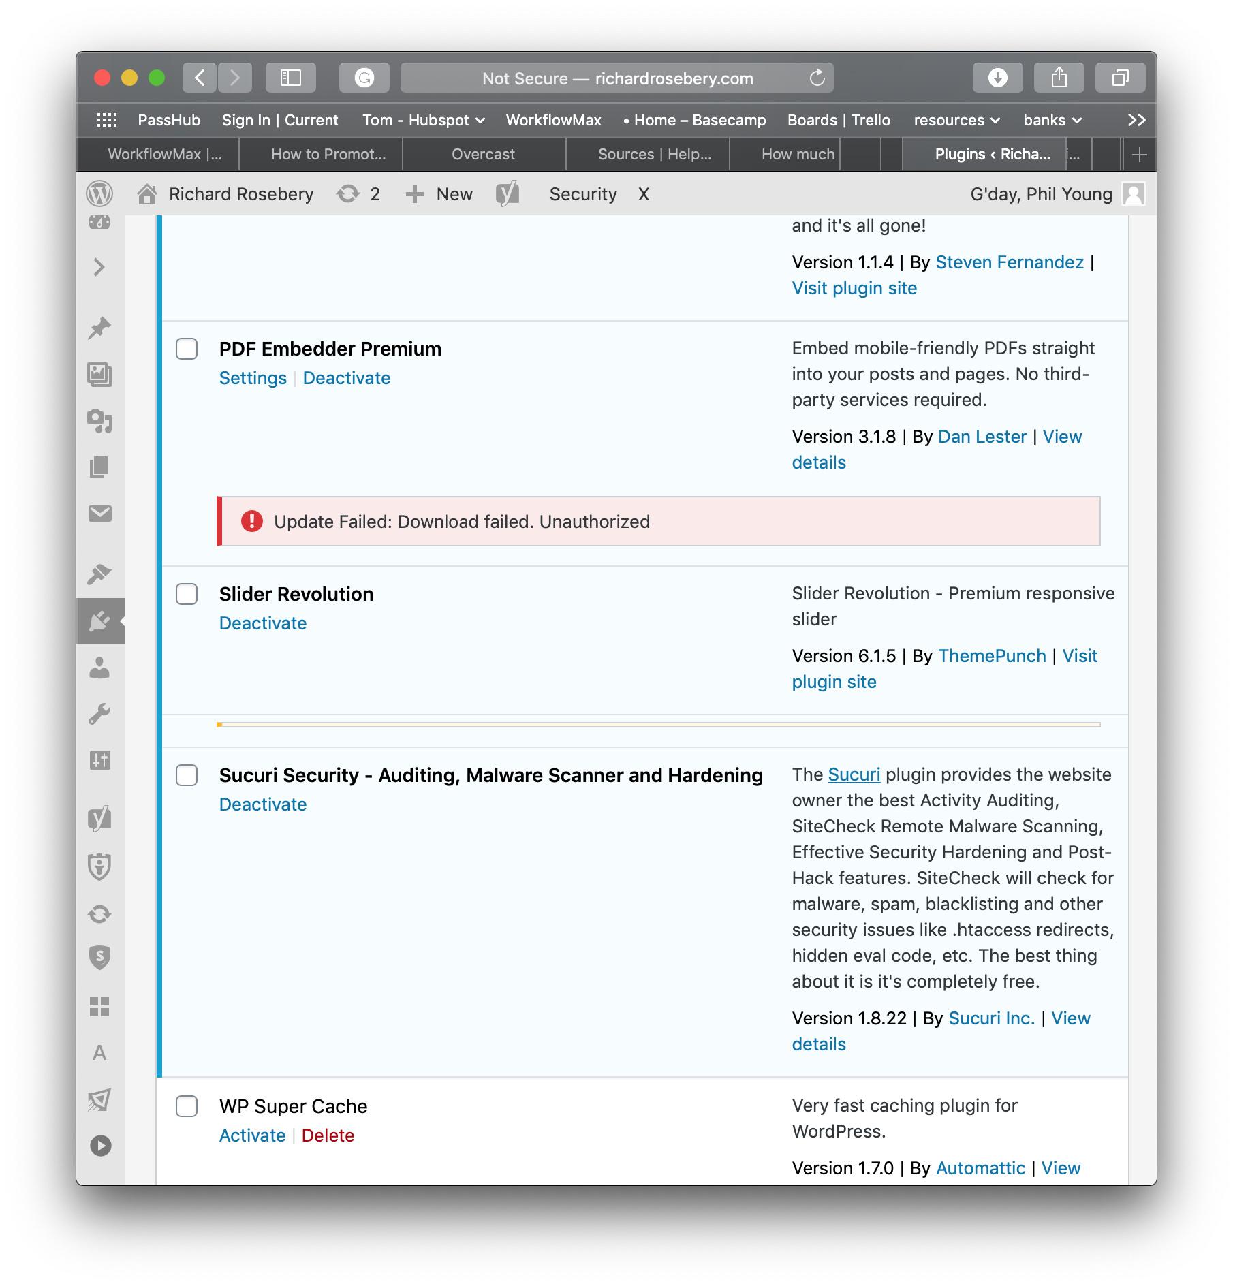The width and height of the screenshot is (1233, 1286).
Task: Tick the PDF Embedder Premium checkbox
Action: (187, 349)
